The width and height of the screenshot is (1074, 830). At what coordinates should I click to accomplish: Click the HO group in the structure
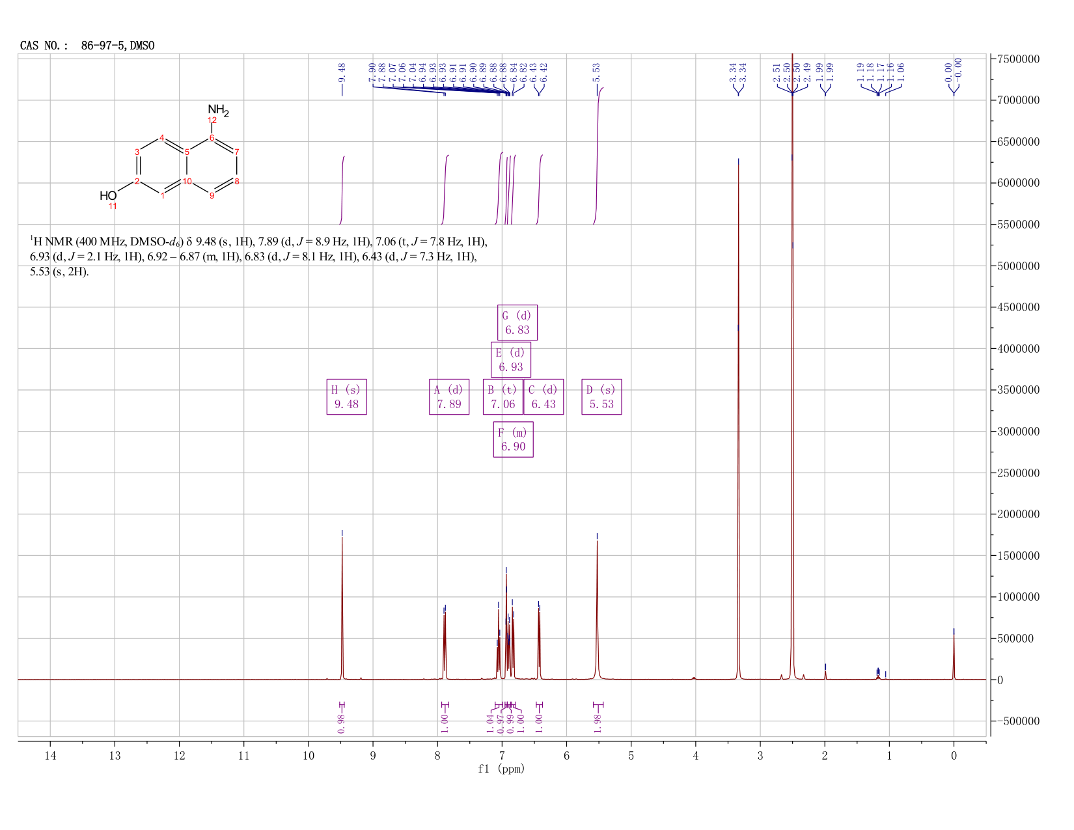[108, 196]
